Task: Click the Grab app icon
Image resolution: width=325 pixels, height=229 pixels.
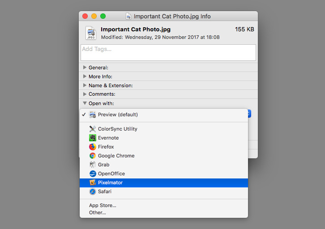Action: point(93,165)
